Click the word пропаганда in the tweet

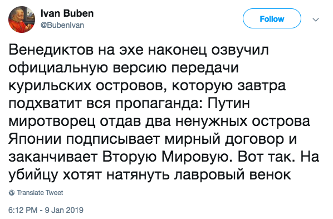[x=159, y=104]
